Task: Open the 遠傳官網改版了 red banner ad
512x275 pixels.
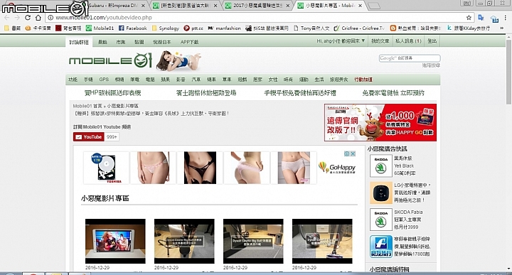Action: pos(380,123)
